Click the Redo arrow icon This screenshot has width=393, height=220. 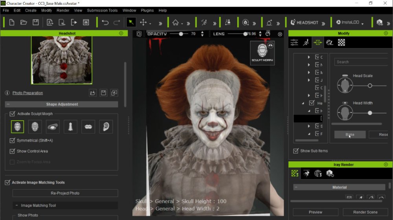click(117, 22)
